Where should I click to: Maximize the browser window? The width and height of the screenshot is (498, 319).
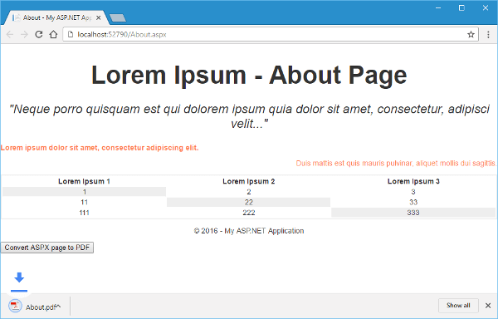(461, 8)
